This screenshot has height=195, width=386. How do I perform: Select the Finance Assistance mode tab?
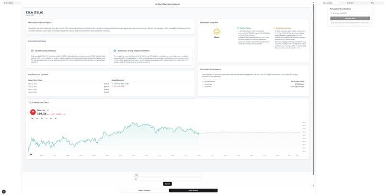[x=144, y=190]
